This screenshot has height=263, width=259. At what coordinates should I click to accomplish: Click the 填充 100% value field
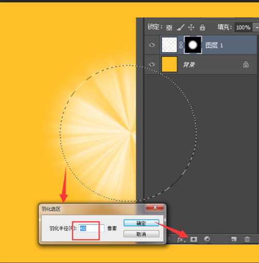[243, 27]
